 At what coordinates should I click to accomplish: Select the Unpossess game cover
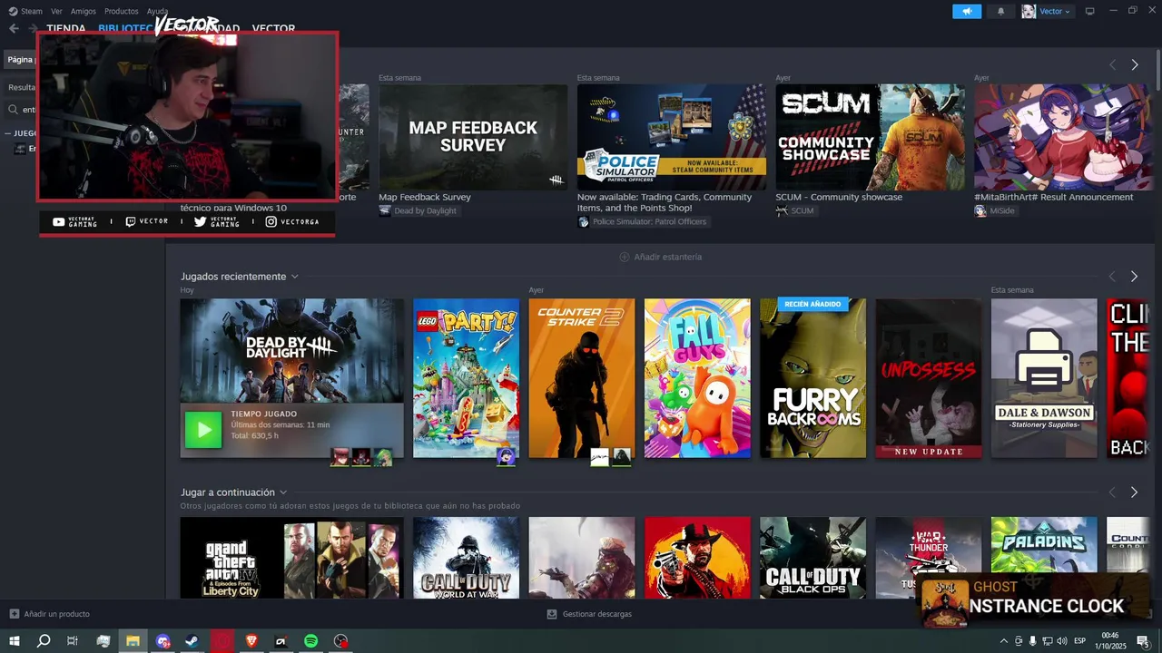click(x=929, y=378)
